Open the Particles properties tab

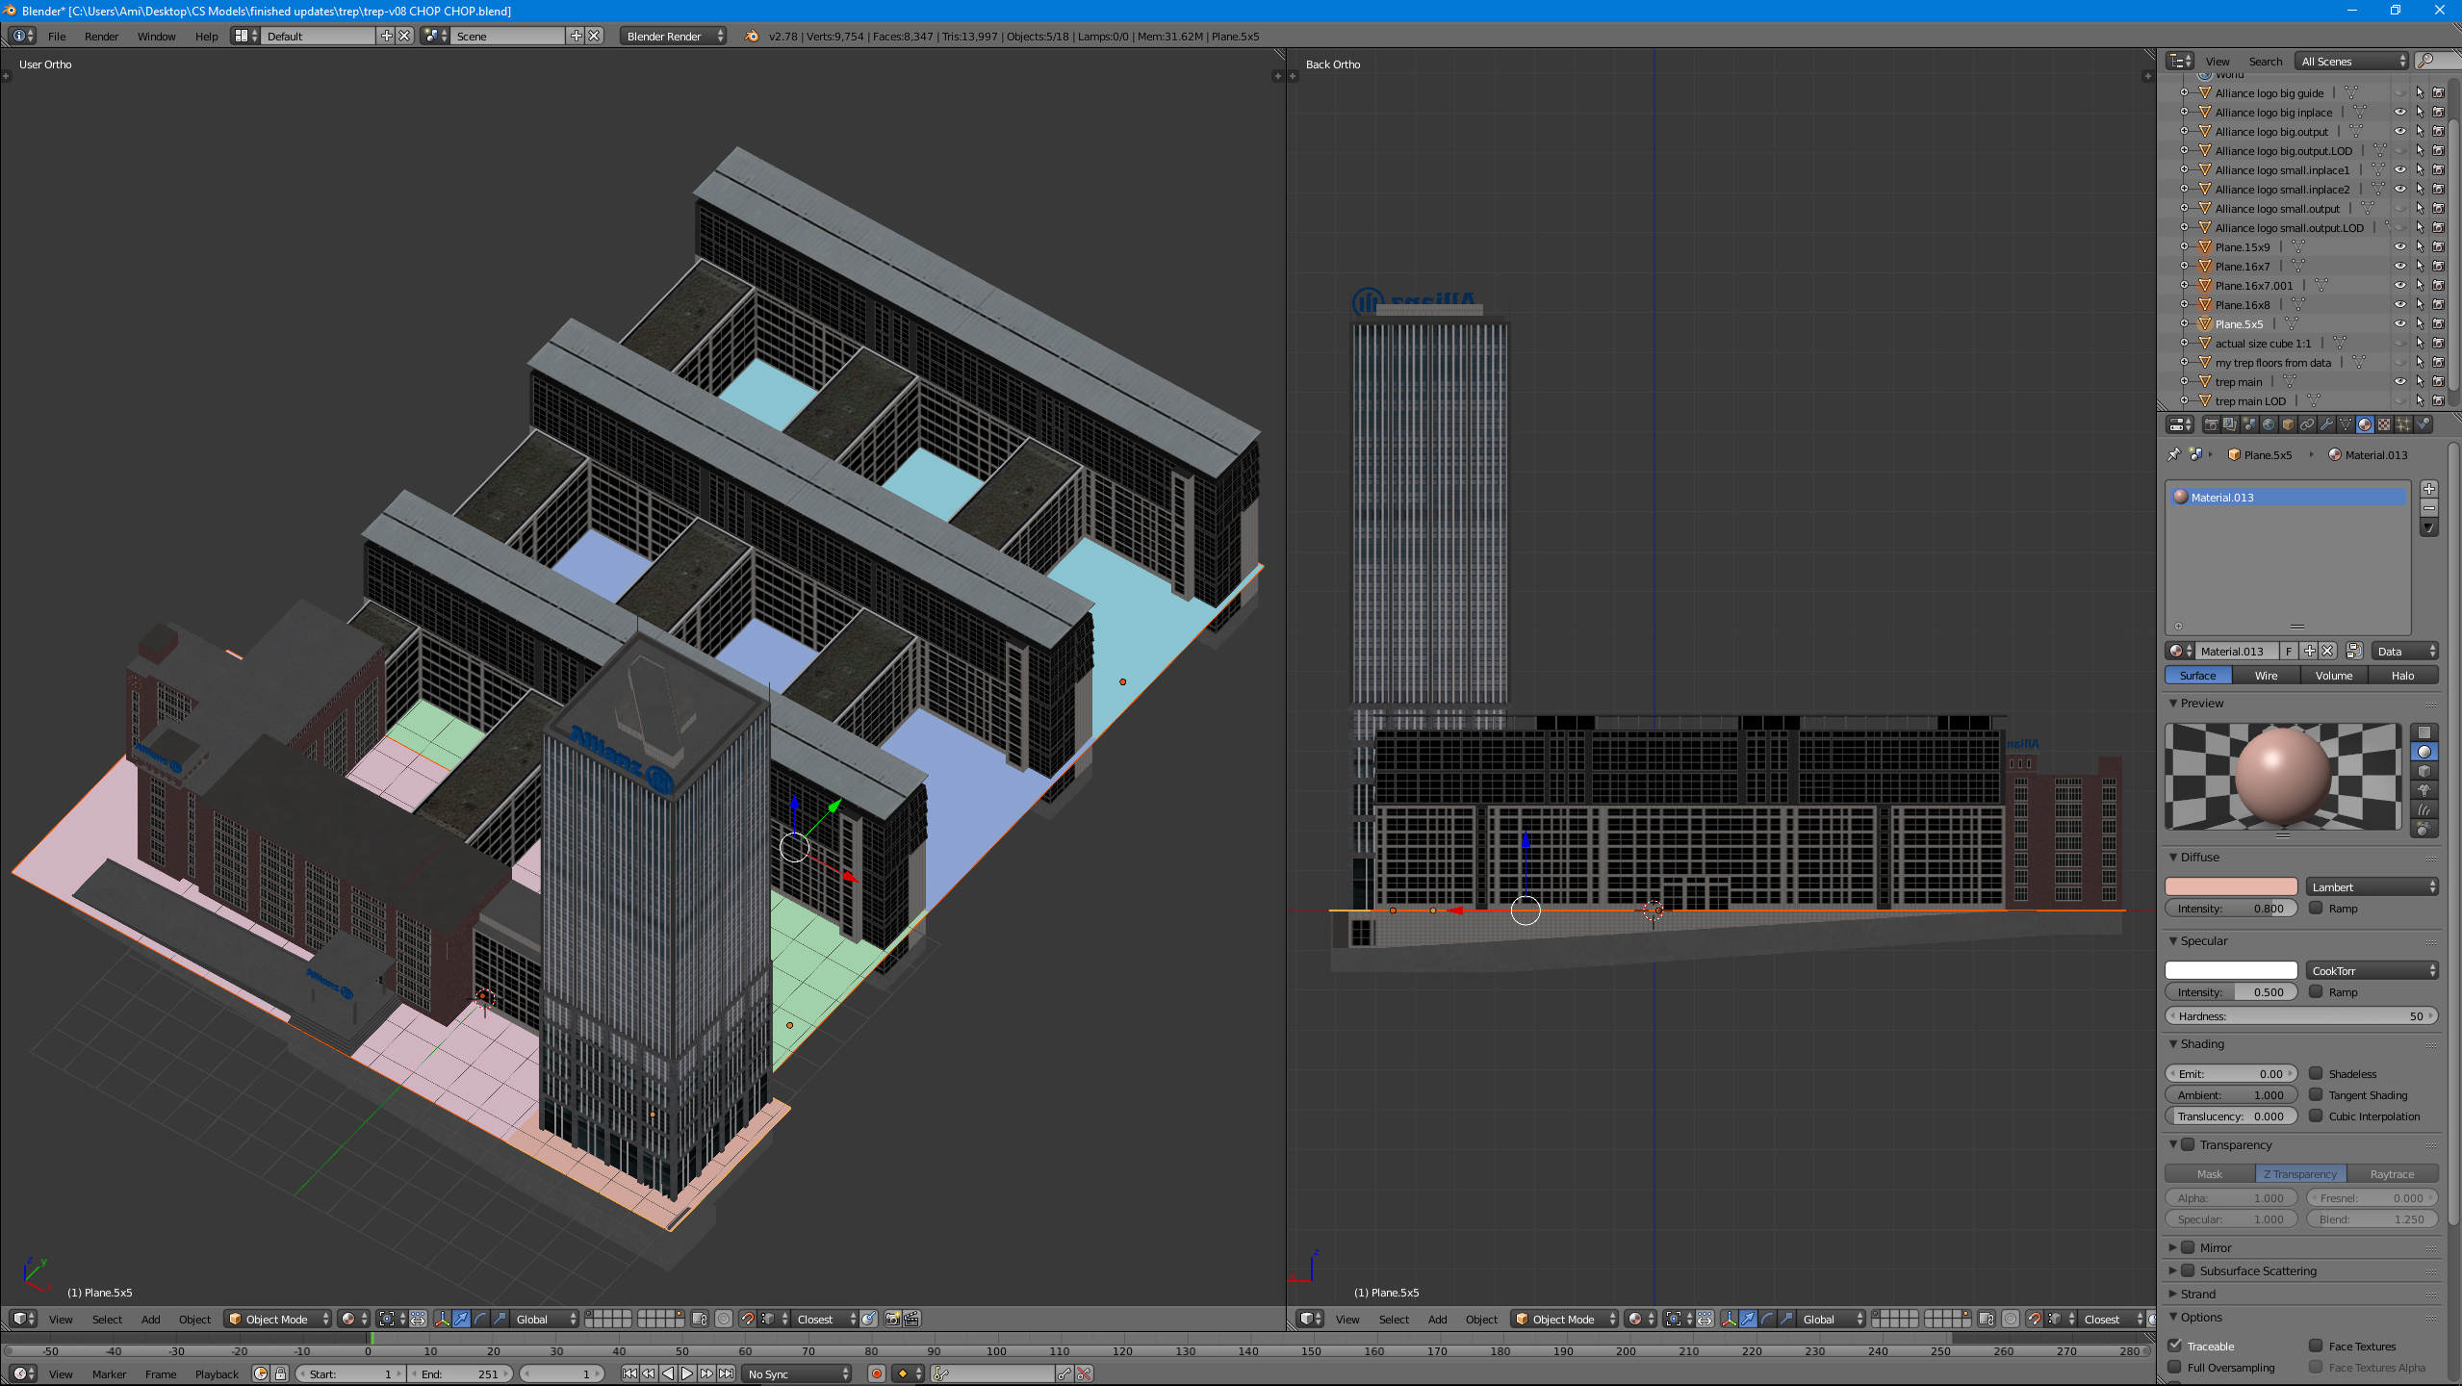tap(2403, 424)
